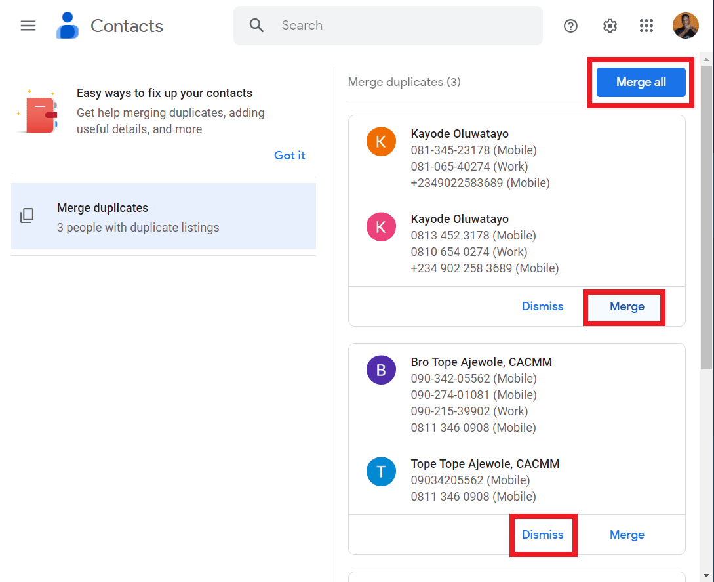Open the Help question mark icon
The height and width of the screenshot is (582, 714).
point(570,26)
